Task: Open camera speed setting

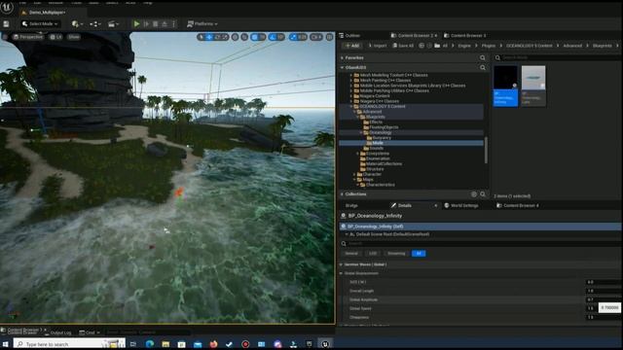Action: pyautogui.click(x=316, y=37)
